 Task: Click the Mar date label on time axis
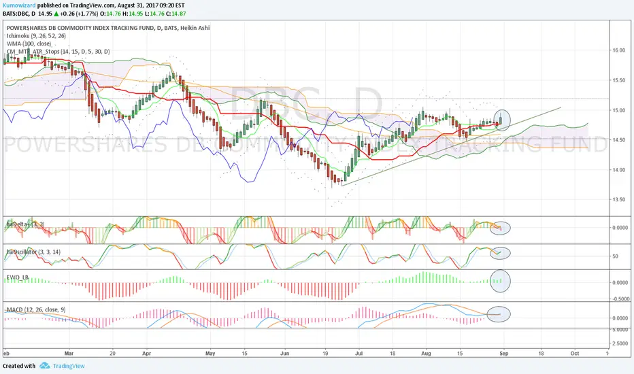coord(69,354)
